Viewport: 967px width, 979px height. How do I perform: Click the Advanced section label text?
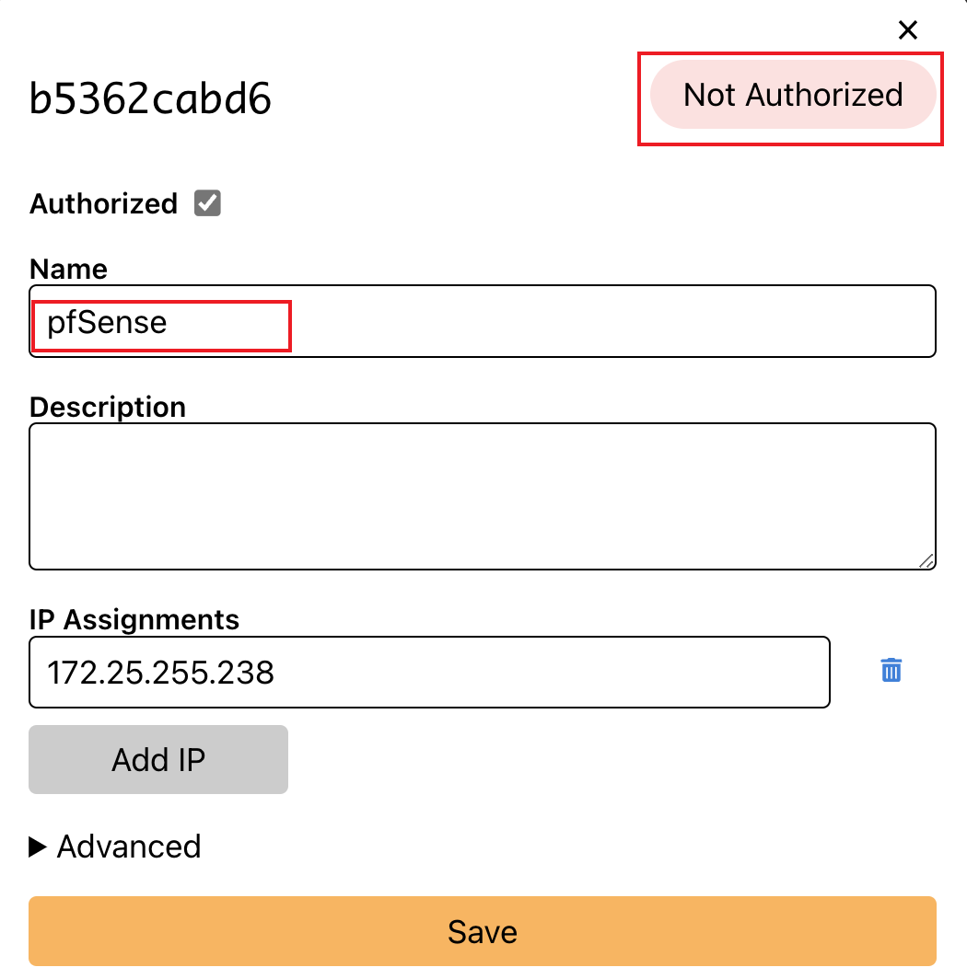click(129, 847)
